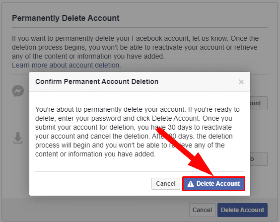Click the partially hidden button below the dialog's right edge
280x222 pixels.
(x=259, y=159)
